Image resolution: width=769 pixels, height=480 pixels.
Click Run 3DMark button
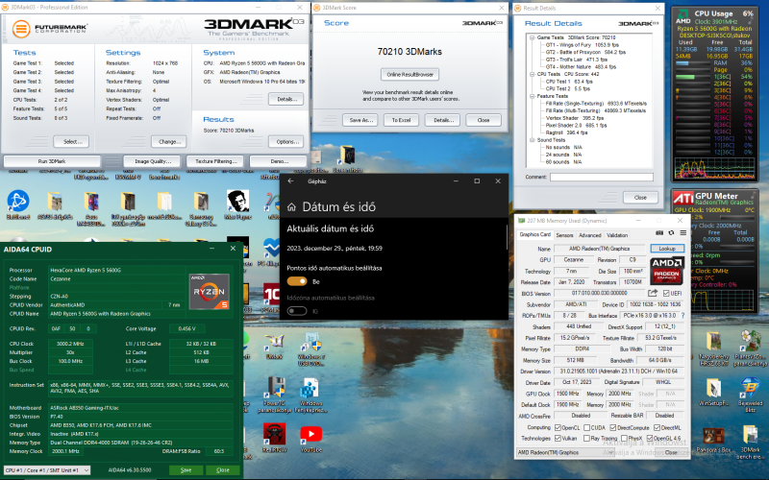pos(52,161)
